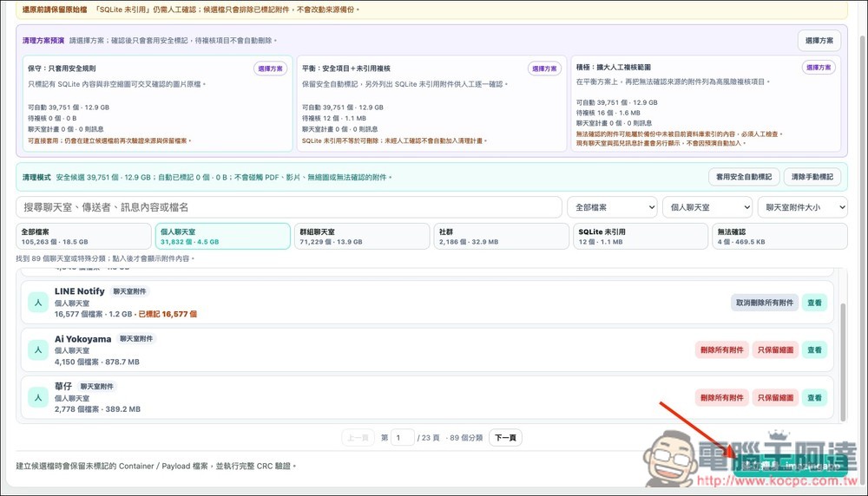
Task: Click 待複核 16 個 · 1.6 MB in 積極 card
Action: point(608,112)
